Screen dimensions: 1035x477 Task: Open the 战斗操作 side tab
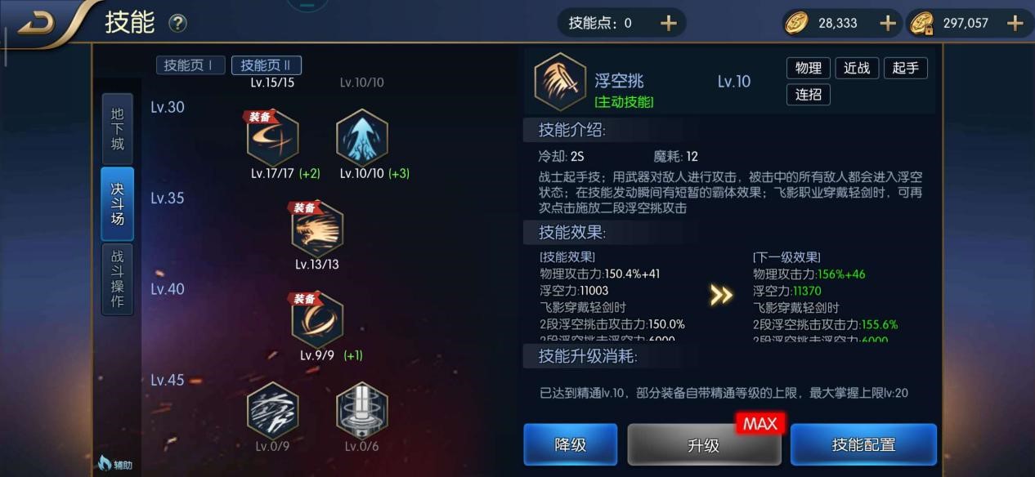click(117, 279)
